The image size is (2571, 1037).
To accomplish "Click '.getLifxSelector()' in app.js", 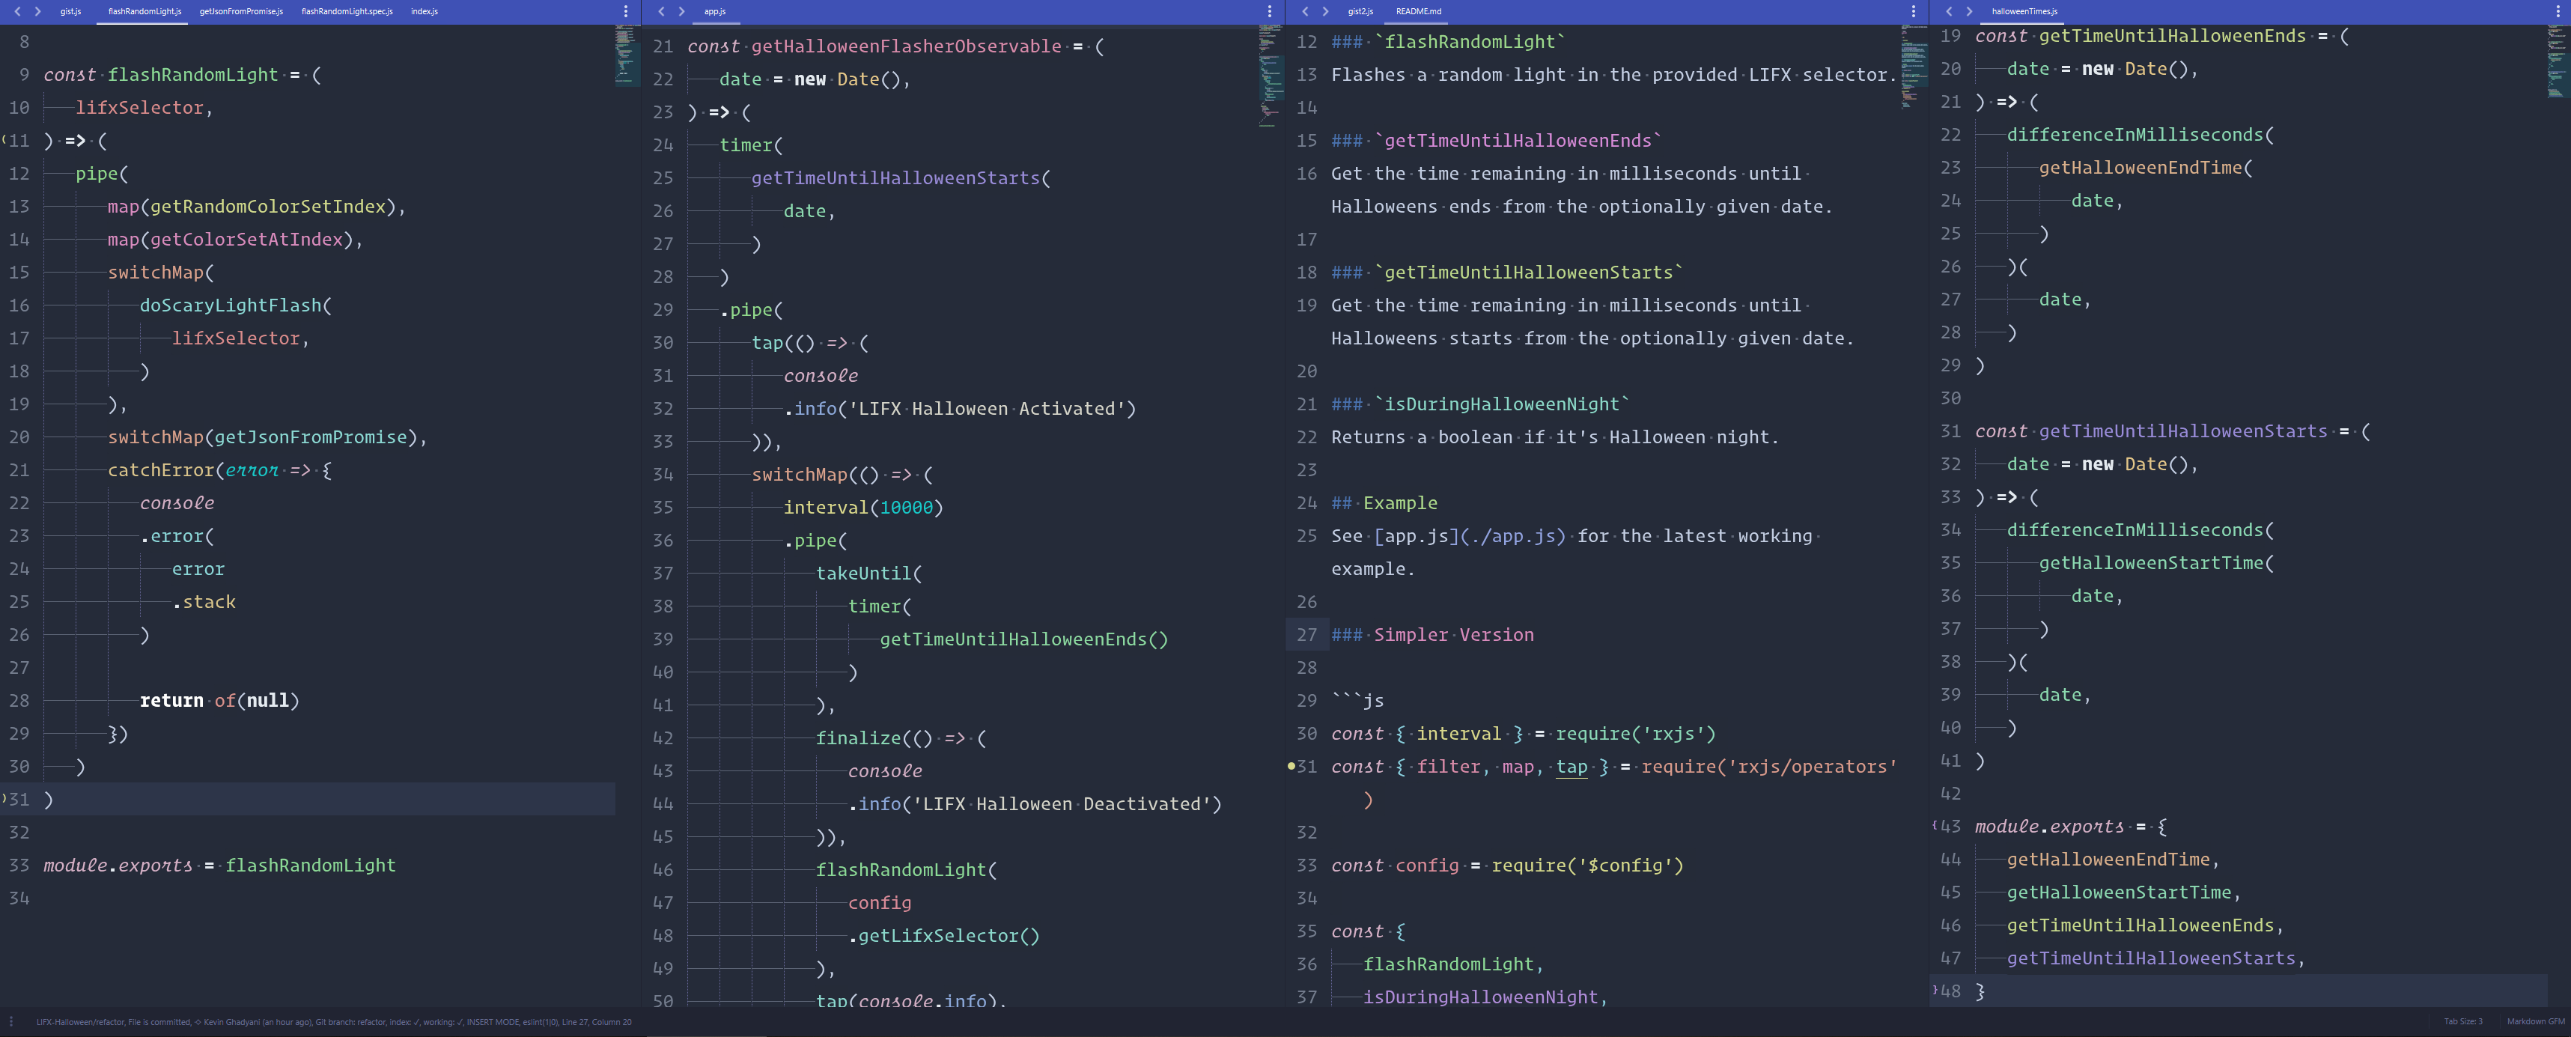I will 944,936.
